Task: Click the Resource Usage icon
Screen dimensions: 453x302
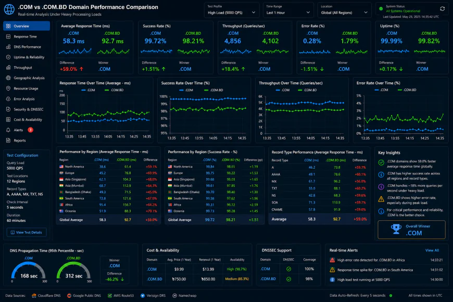Action: (x=8, y=89)
